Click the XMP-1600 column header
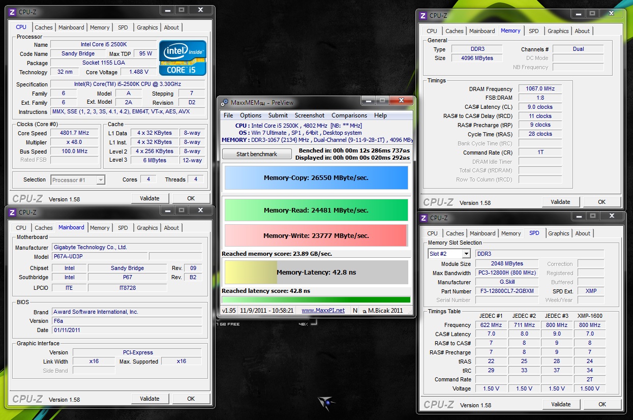 589,316
